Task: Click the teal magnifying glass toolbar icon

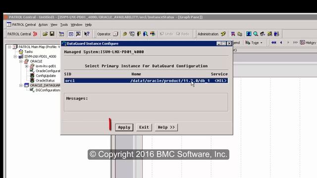Action: coord(256,34)
